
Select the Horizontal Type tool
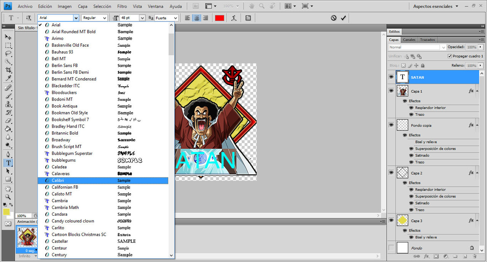click(8, 163)
